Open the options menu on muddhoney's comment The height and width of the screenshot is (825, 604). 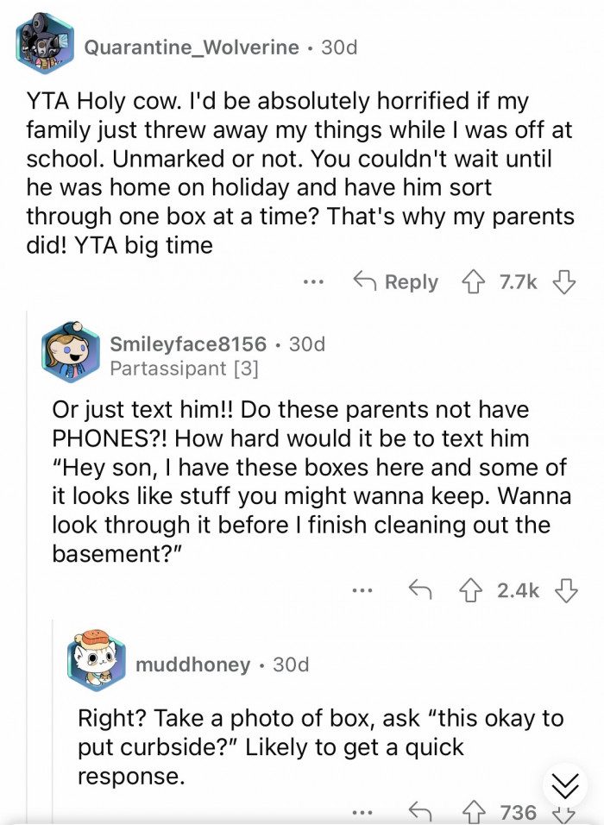coord(362,812)
